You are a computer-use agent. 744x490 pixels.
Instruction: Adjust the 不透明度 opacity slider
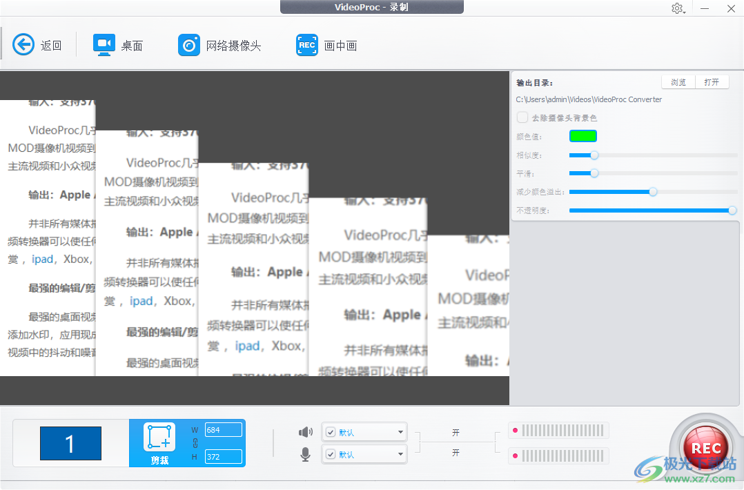coord(734,210)
